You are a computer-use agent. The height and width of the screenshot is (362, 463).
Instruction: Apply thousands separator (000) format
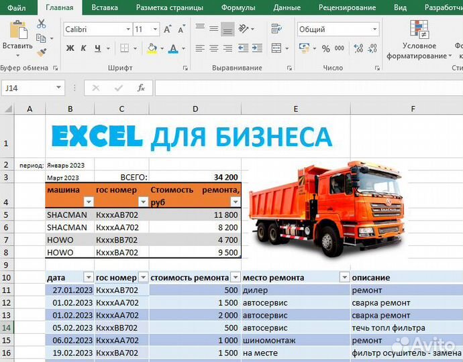click(340, 48)
